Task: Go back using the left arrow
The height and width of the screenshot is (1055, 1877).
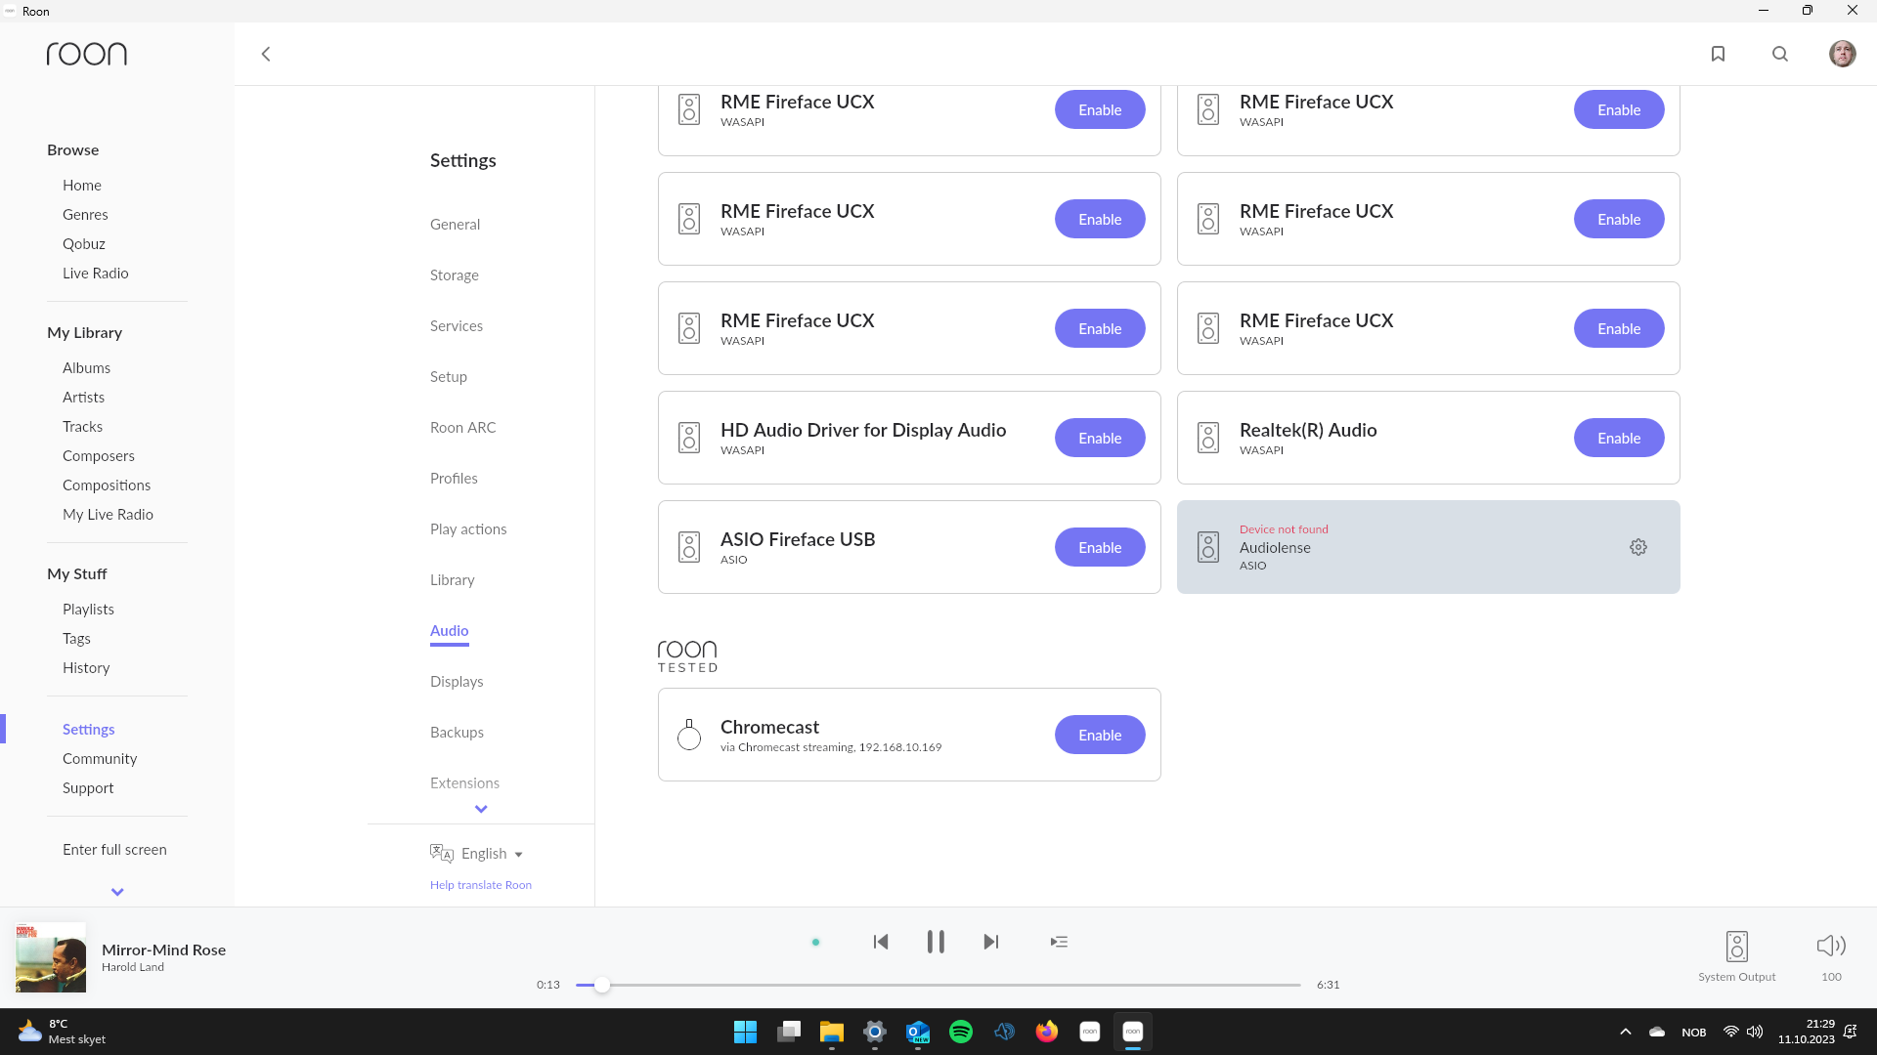Action: (266, 54)
